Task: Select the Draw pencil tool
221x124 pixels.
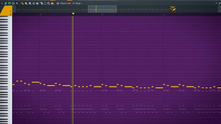Action: [22, 3]
